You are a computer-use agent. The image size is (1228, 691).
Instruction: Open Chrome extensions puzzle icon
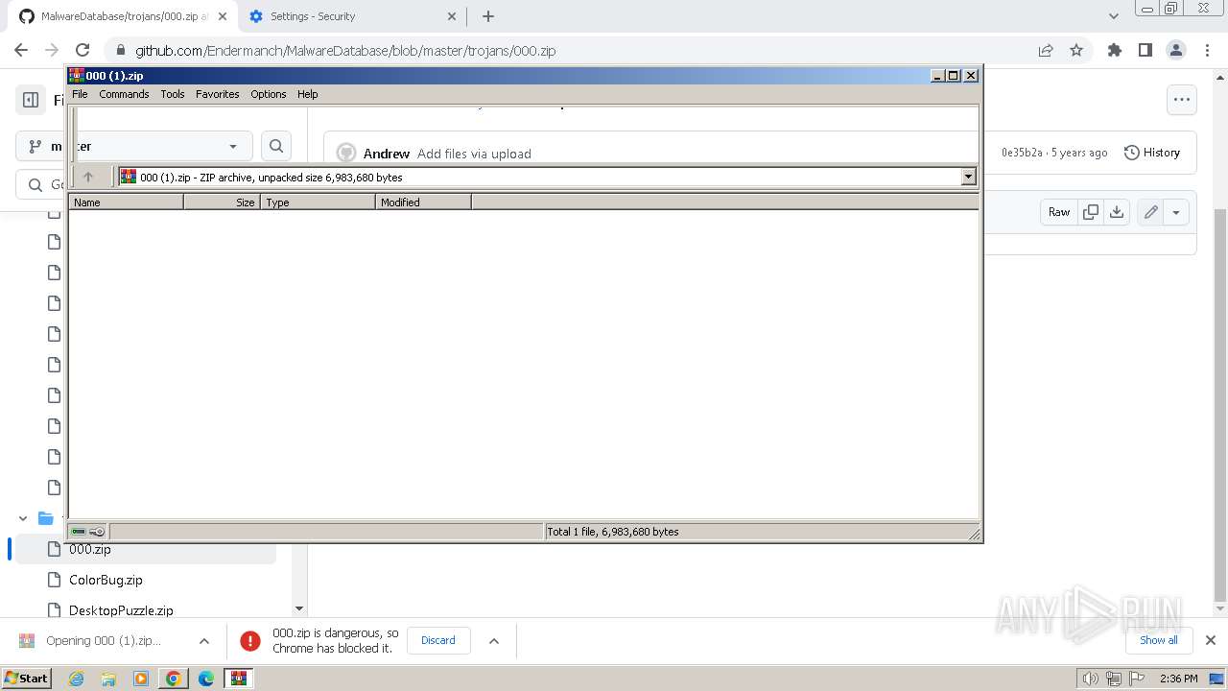[1115, 51]
